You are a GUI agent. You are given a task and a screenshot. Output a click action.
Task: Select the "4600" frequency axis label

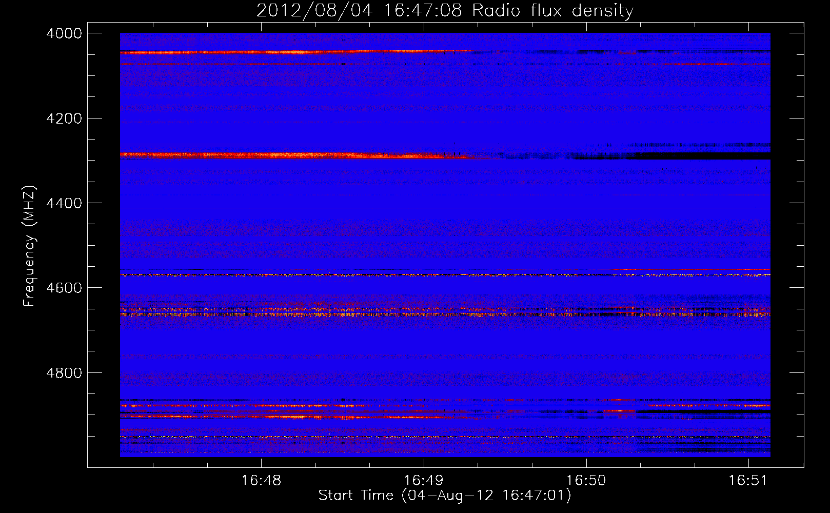coord(64,288)
